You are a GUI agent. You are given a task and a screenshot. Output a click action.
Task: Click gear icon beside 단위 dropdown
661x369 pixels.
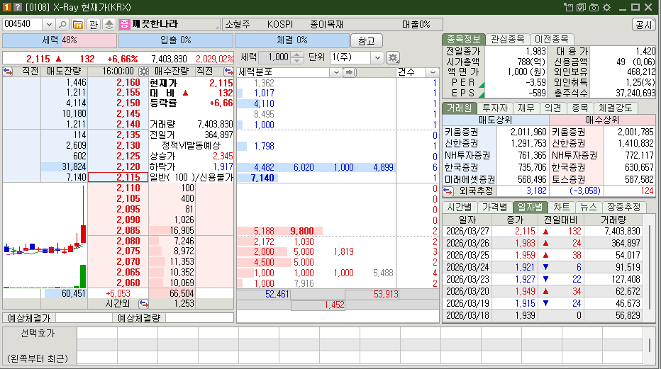(393, 57)
